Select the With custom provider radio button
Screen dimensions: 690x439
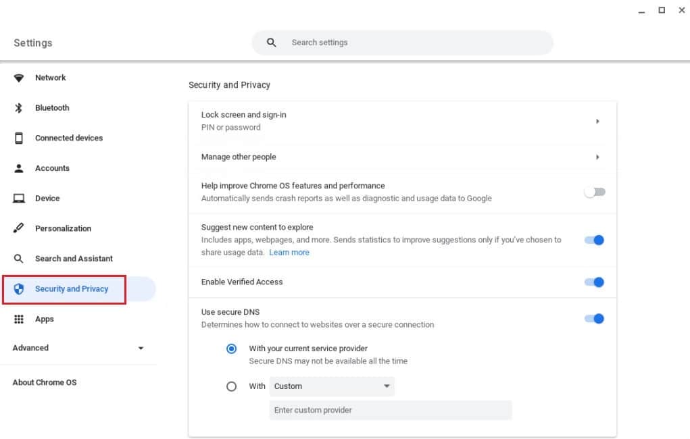tap(232, 386)
